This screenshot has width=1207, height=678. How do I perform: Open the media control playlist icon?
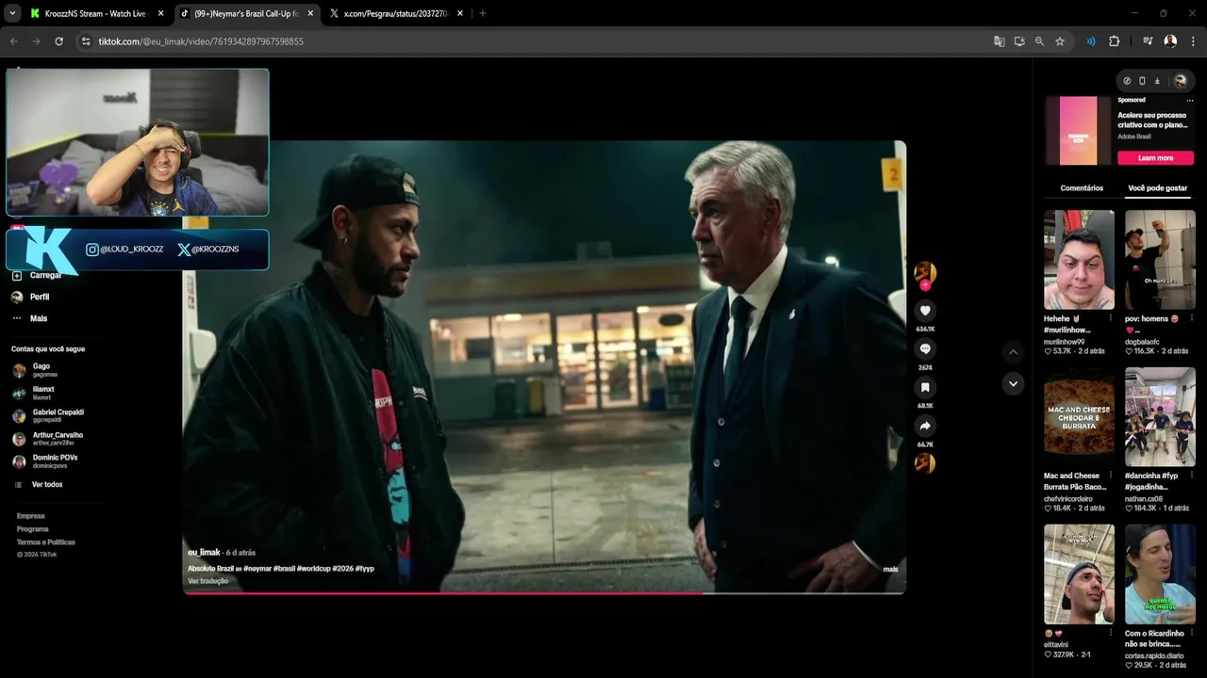click(x=1148, y=41)
